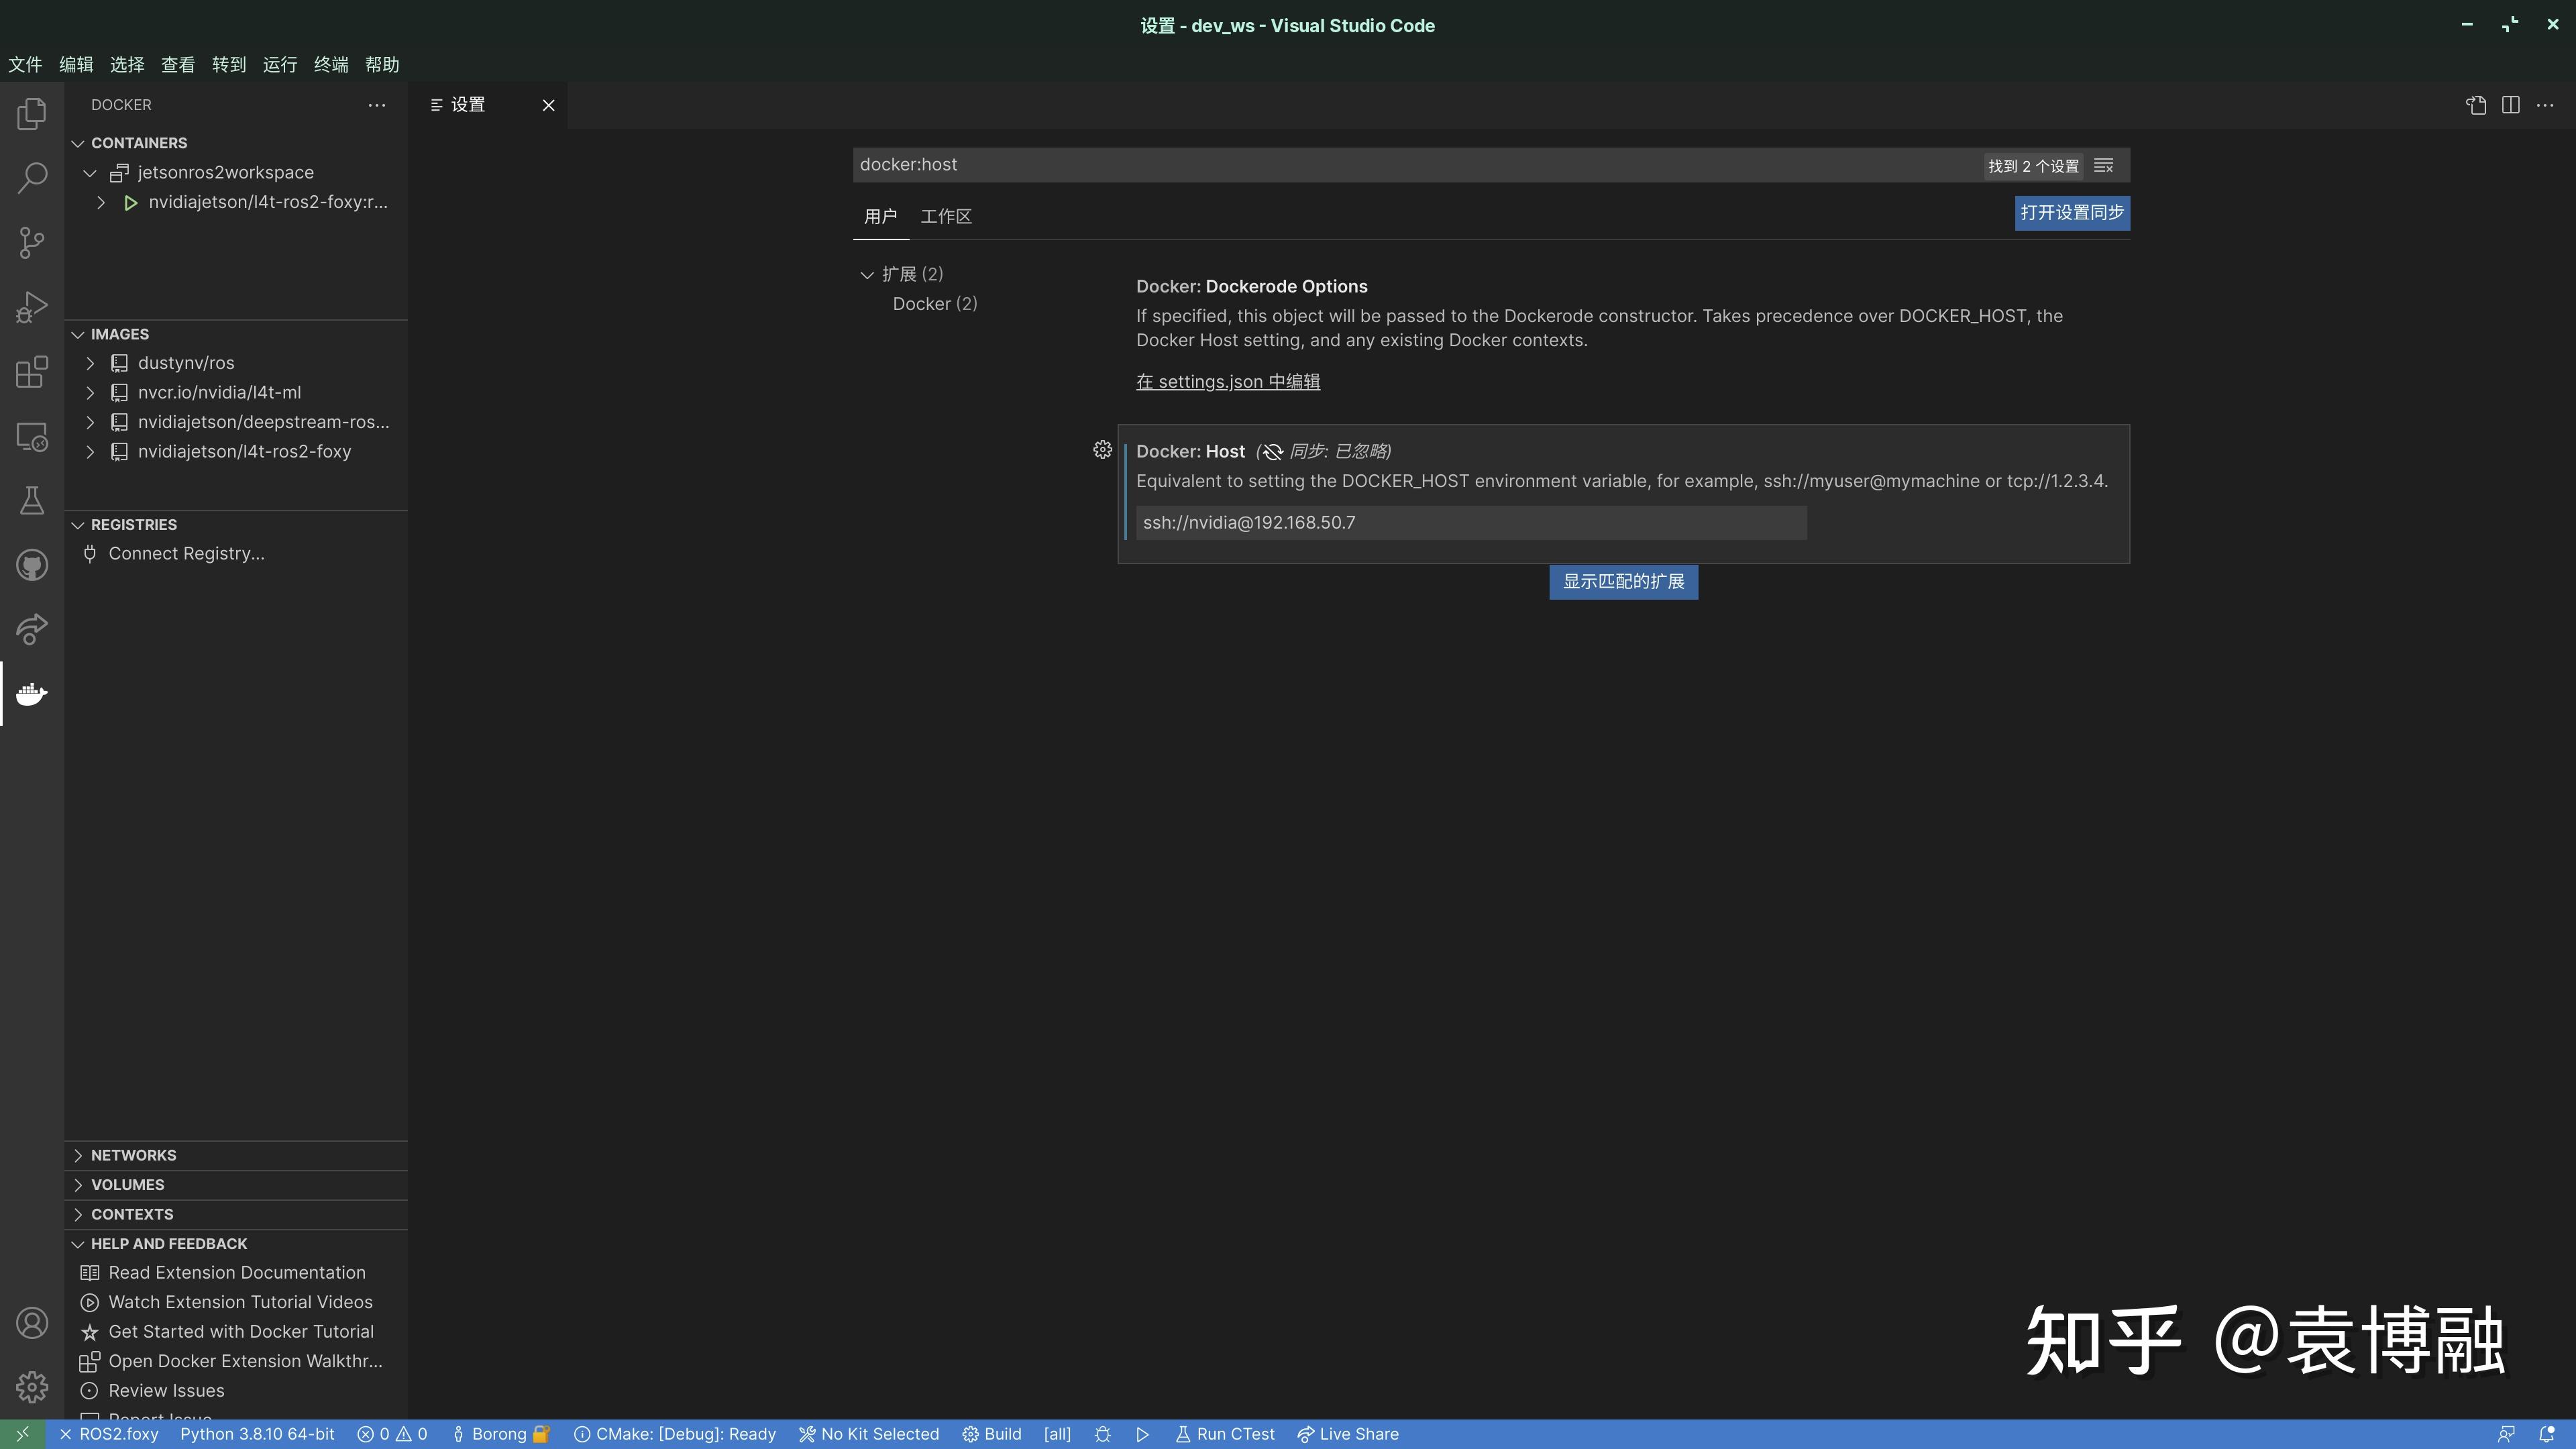Viewport: 2576px width, 1449px height.
Task: Open the 终端 menu
Action: (x=330, y=64)
